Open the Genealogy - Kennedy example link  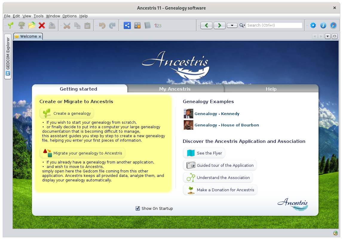click(217, 114)
